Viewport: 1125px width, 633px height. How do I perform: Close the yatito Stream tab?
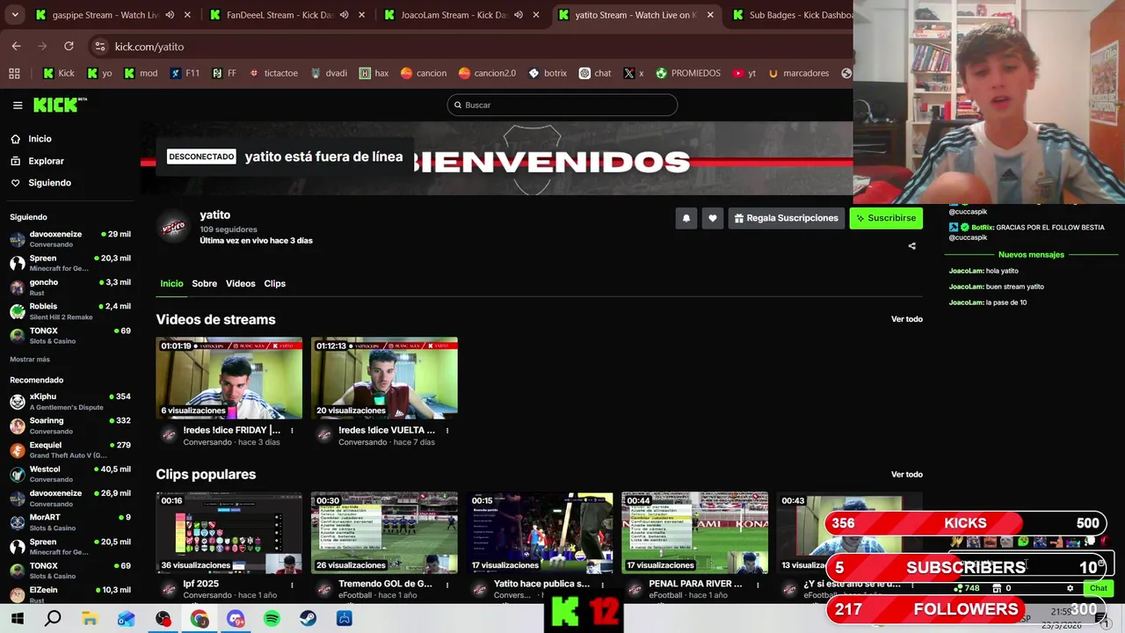(x=710, y=15)
